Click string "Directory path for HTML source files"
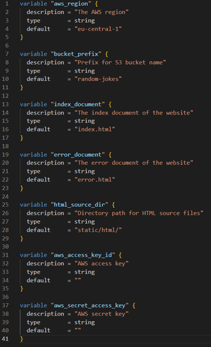Screen dimensions: 211x347 pyautogui.click(x=139, y=213)
